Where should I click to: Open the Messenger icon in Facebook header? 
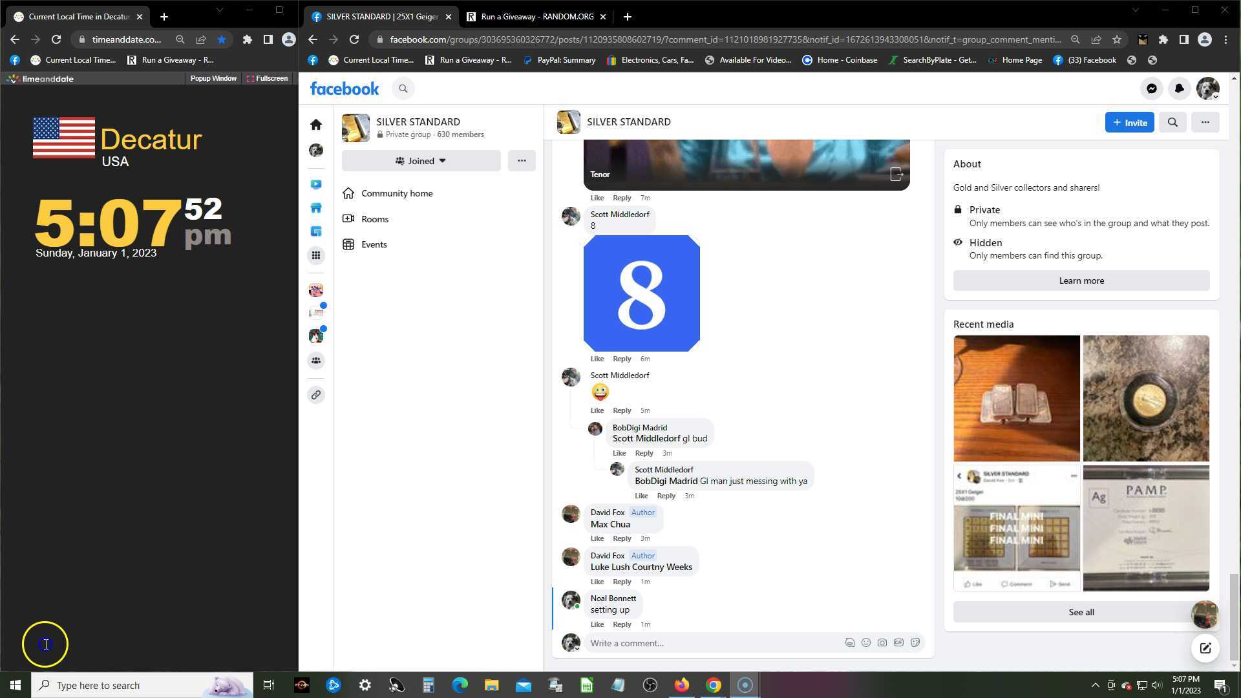[1151, 89]
